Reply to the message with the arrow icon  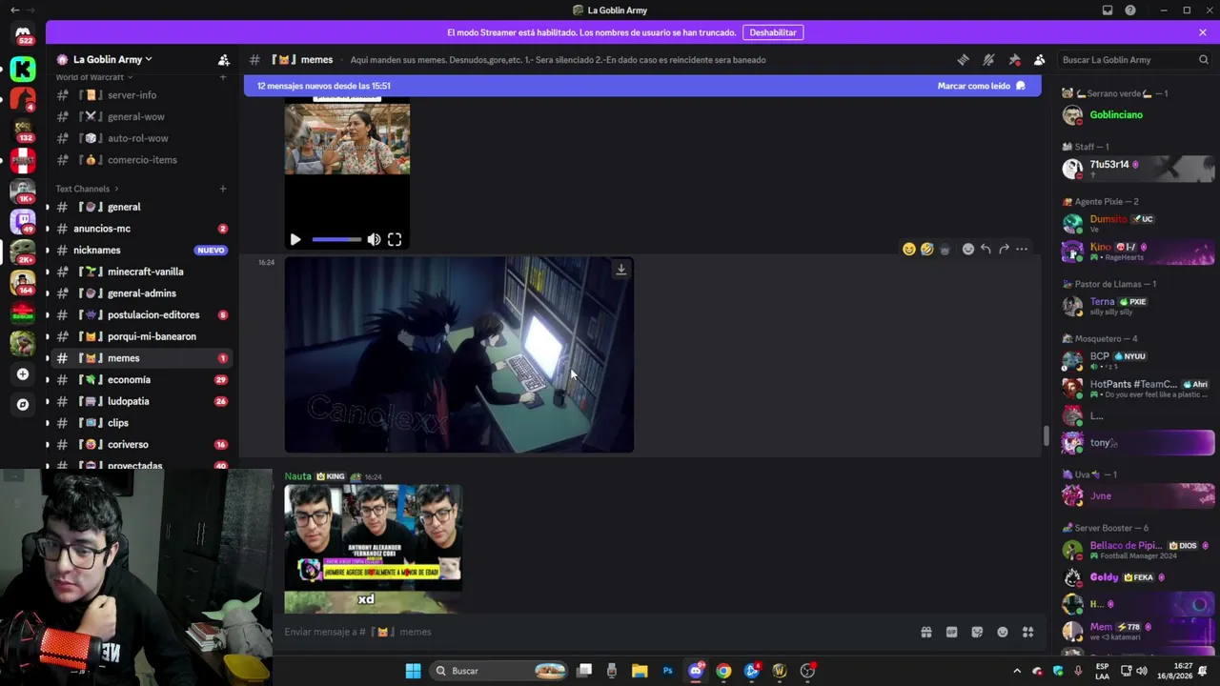tap(986, 250)
